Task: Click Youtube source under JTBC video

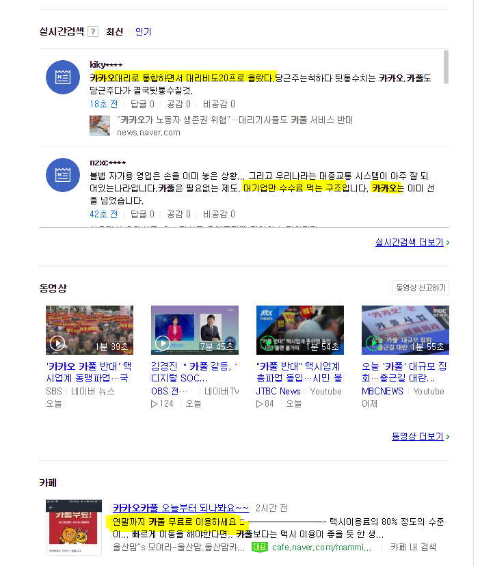Action: [x=325, y=391]
